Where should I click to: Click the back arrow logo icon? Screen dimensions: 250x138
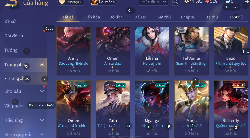click(x=11, y=3)
